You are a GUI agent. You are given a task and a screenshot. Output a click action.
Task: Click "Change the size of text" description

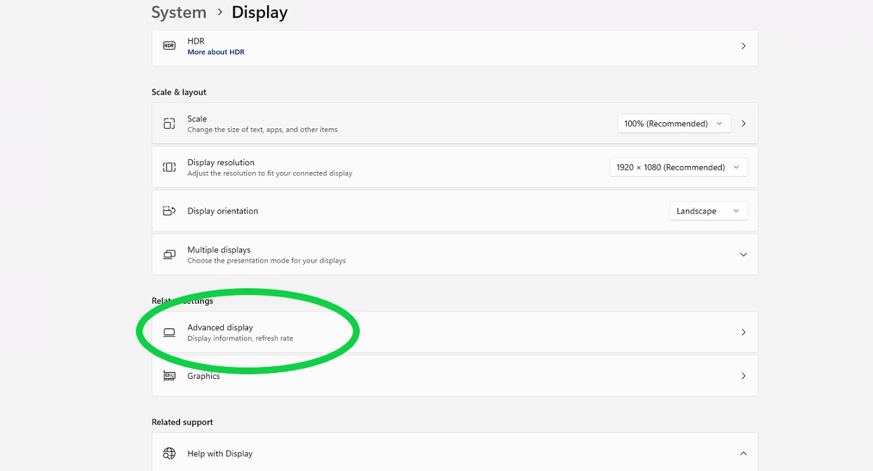tap(262, 130)
